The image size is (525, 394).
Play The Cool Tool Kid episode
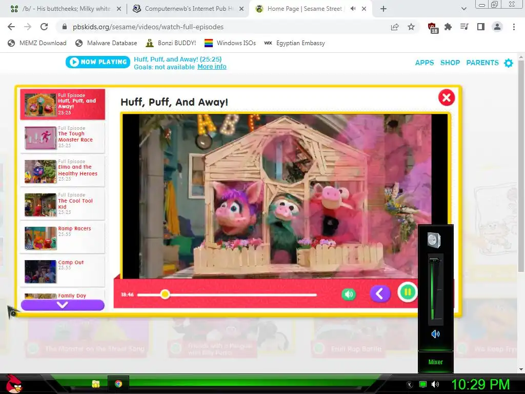pos(63,205)
